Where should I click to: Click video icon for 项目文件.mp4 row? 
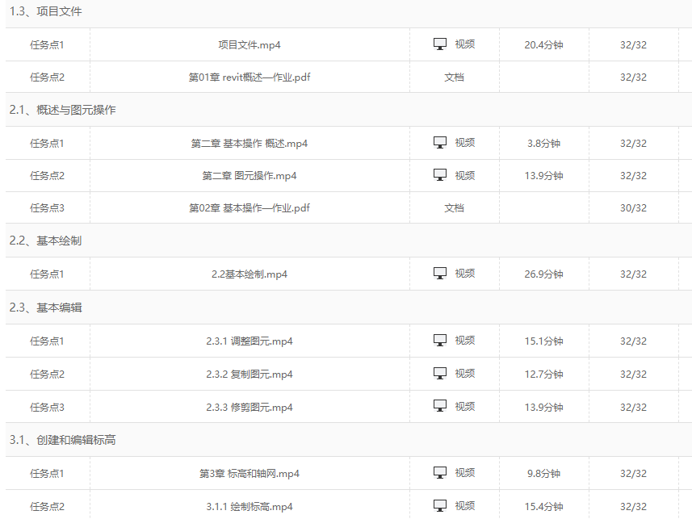(x=440, y=44)
